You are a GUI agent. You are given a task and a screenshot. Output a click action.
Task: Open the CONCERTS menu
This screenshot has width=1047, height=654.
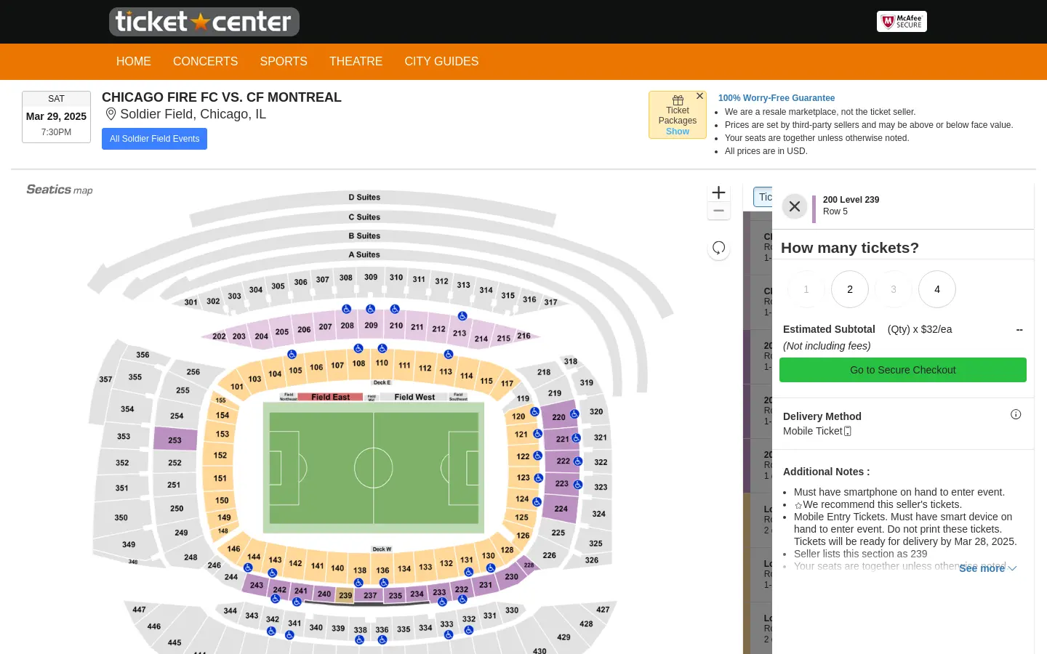click(205, 62)
